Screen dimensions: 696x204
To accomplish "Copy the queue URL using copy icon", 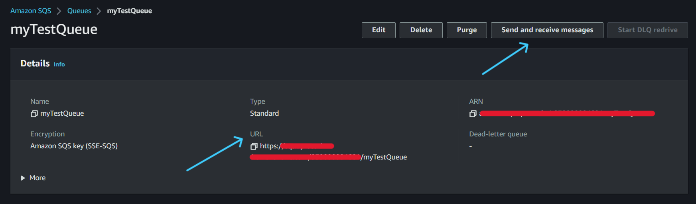I will click(254, 146).
